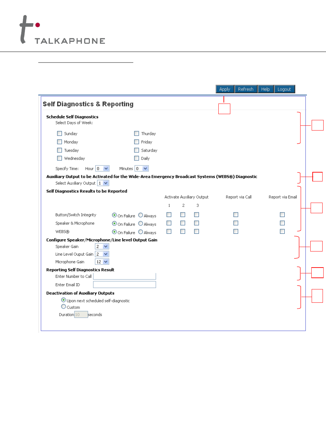Image resolution: width=326 pixels, height=422 pixels.
Task: Select On Failure for Button/Switch Integrity
Action: coord(114,215)
